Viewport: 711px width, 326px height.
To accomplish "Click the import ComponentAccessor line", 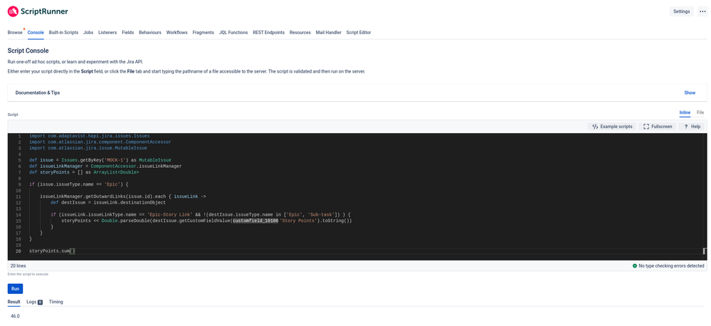I will pos(100,142).
